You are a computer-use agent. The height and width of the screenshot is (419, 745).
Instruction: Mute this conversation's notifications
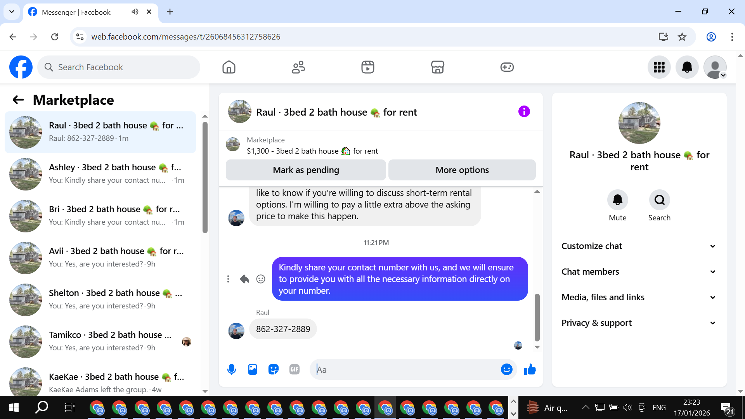click(617, 200)
